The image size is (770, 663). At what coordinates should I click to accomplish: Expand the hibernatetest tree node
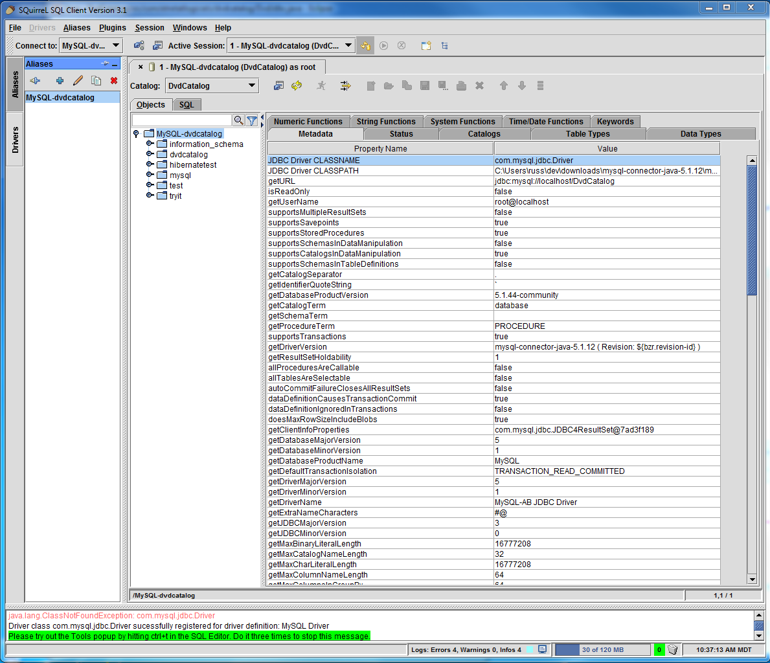click(150, 164)
